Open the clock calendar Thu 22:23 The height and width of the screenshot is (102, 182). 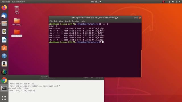(96, 2)
